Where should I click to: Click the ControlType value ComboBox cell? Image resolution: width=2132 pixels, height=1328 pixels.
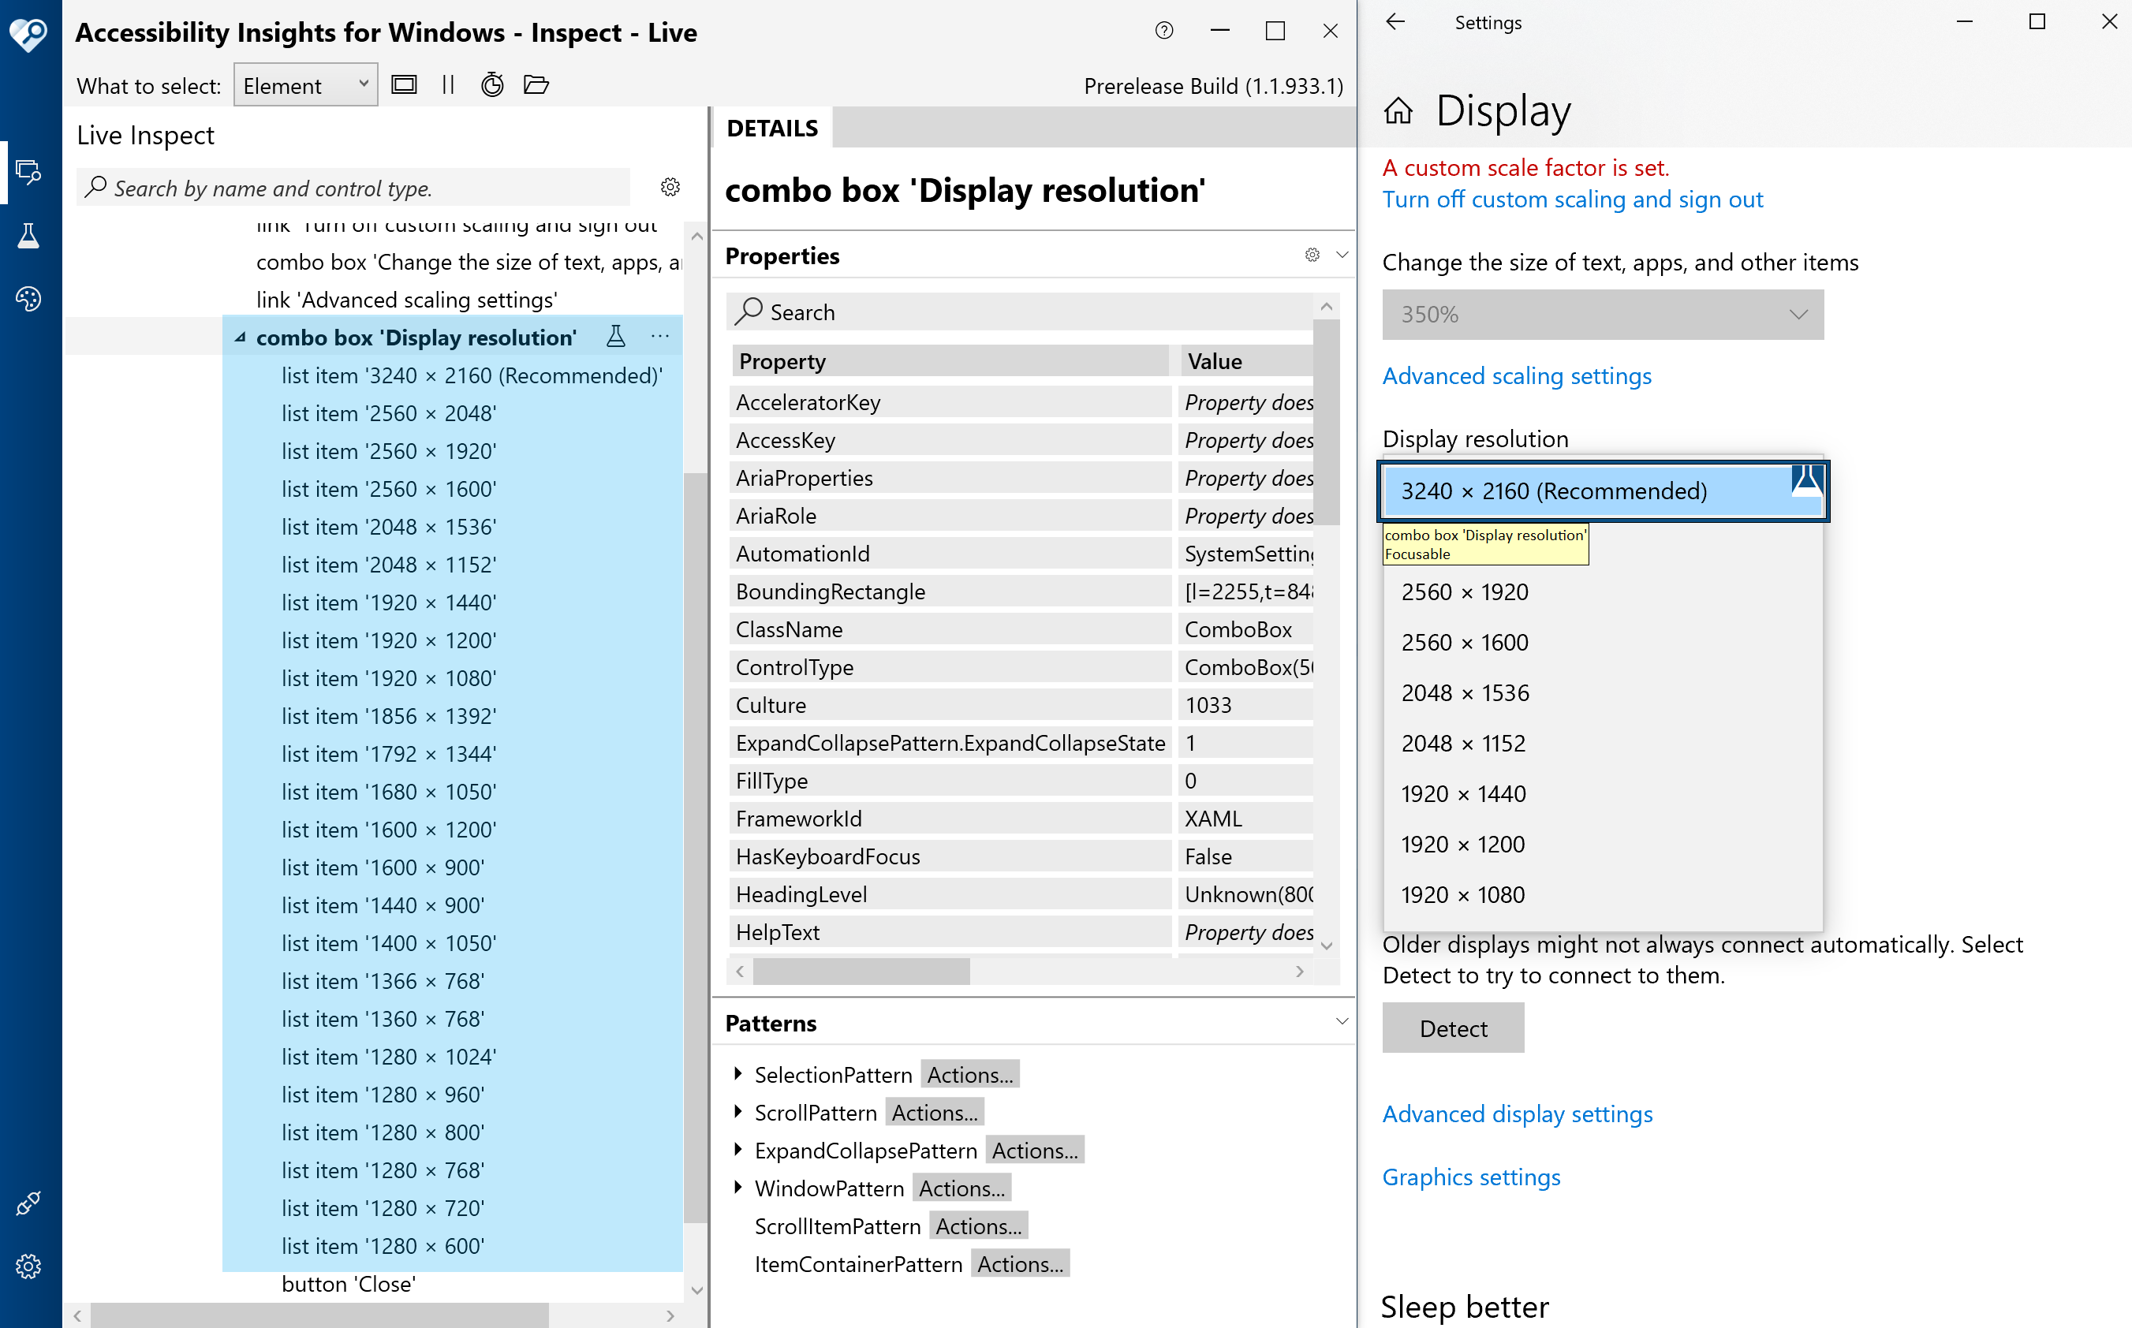pyautogui.click(x=1246, y=667)
